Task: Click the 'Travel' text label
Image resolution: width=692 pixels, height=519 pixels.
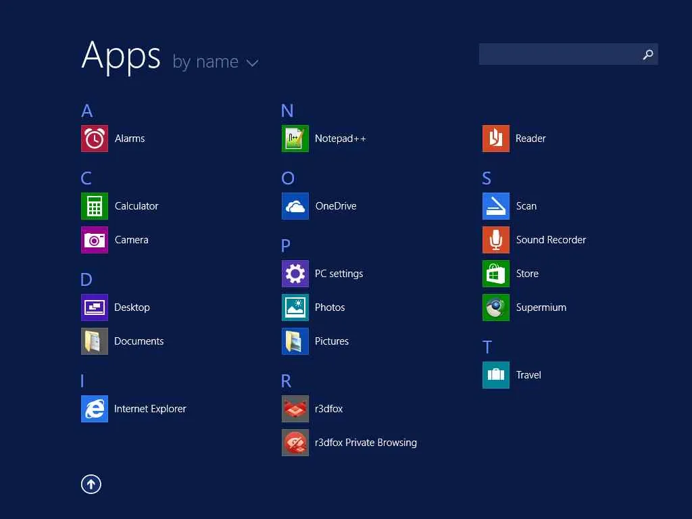Action: (x=528, y=375)
